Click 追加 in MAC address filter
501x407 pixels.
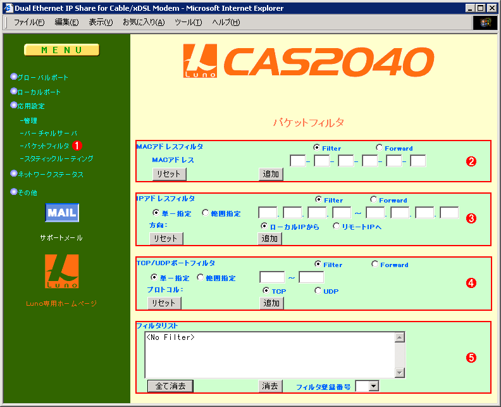pyautogui.click(x=271, y=174)
